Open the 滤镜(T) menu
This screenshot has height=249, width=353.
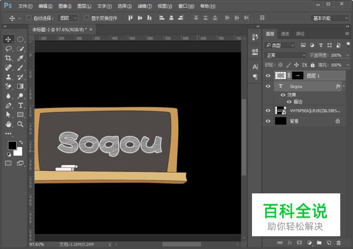[144, 6]
